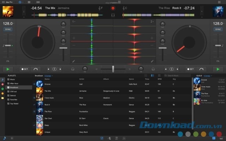Open iTunes music source in sidebar
The height and width of the screenshot is (141, 226).
pos(3,80)
